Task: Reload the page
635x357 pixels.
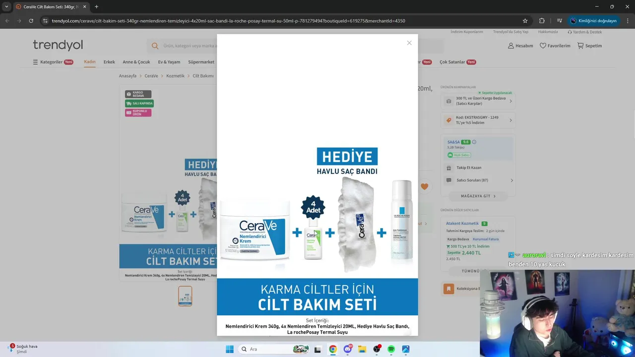Action: pyautogui.click(x=31, y=21)
